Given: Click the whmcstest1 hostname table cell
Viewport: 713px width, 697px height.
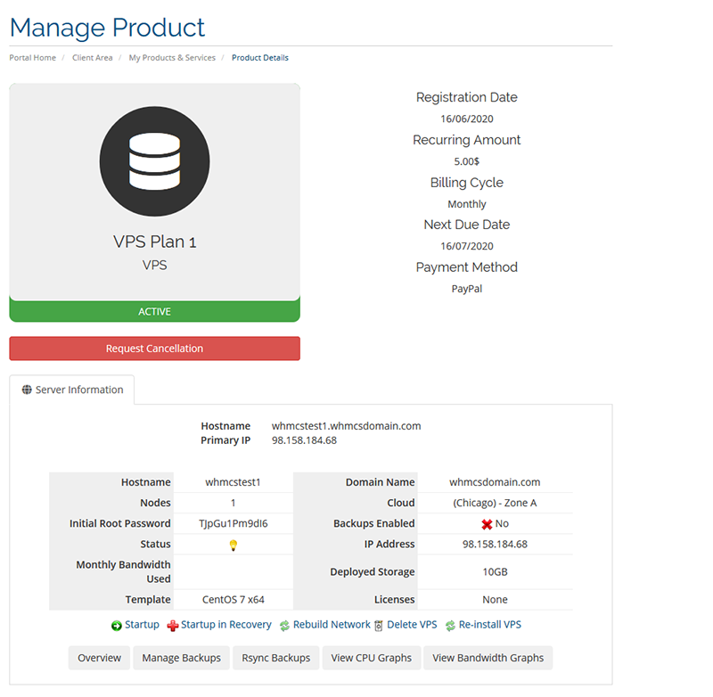Looking at the screenshot, I should point(234,482).
